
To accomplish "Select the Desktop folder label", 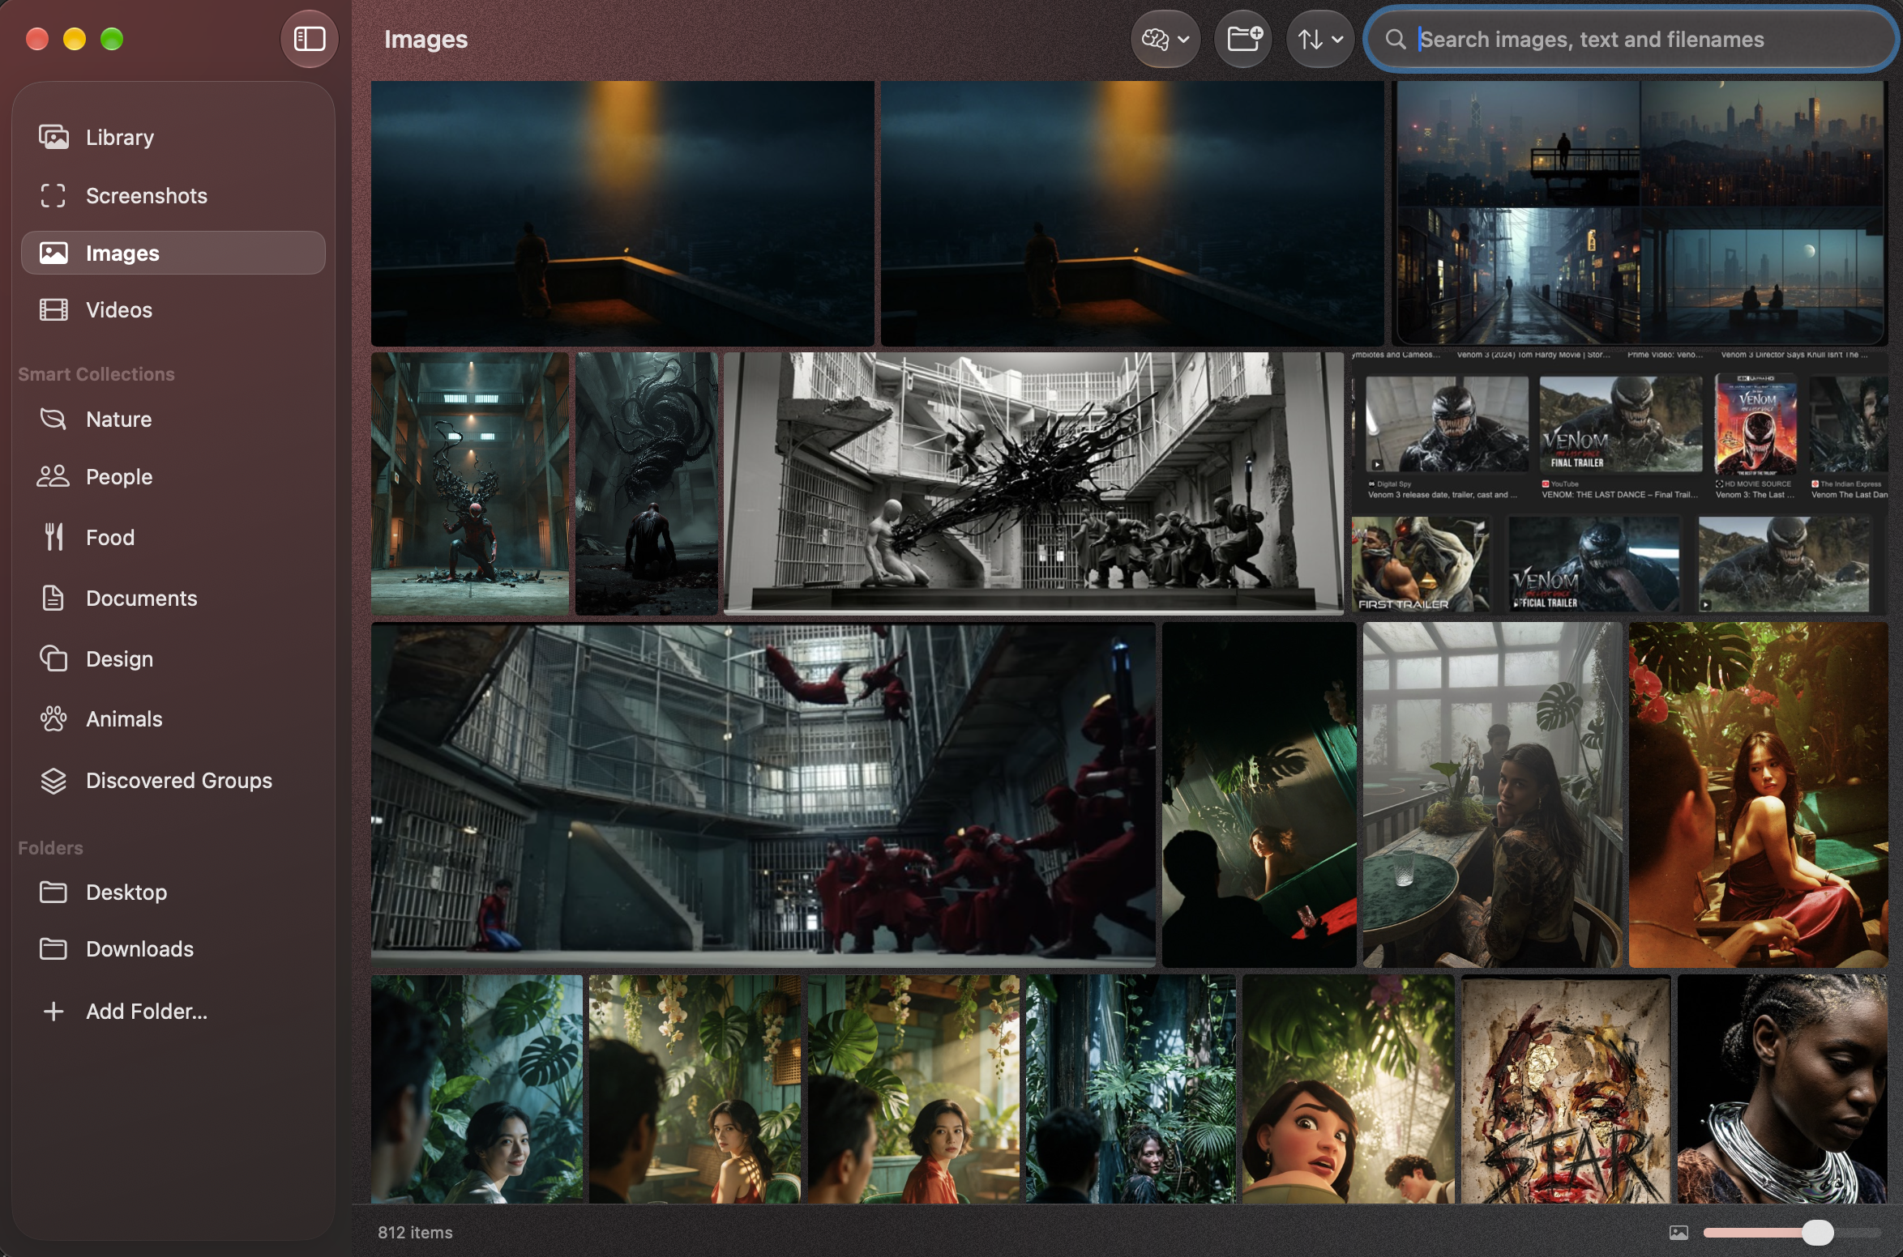I will pos(126,892).
